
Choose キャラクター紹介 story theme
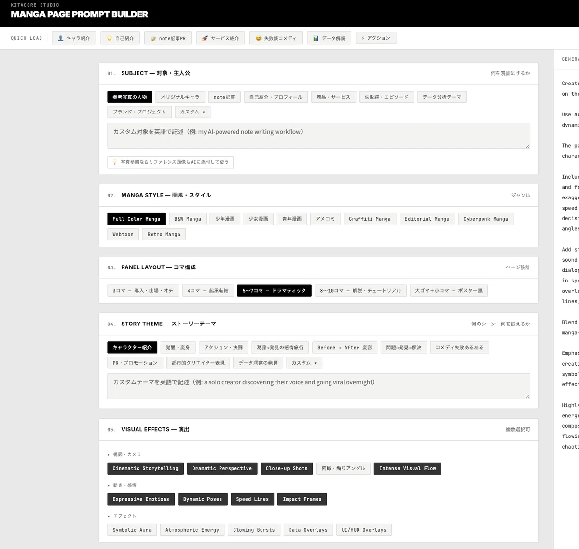[132, 348]
